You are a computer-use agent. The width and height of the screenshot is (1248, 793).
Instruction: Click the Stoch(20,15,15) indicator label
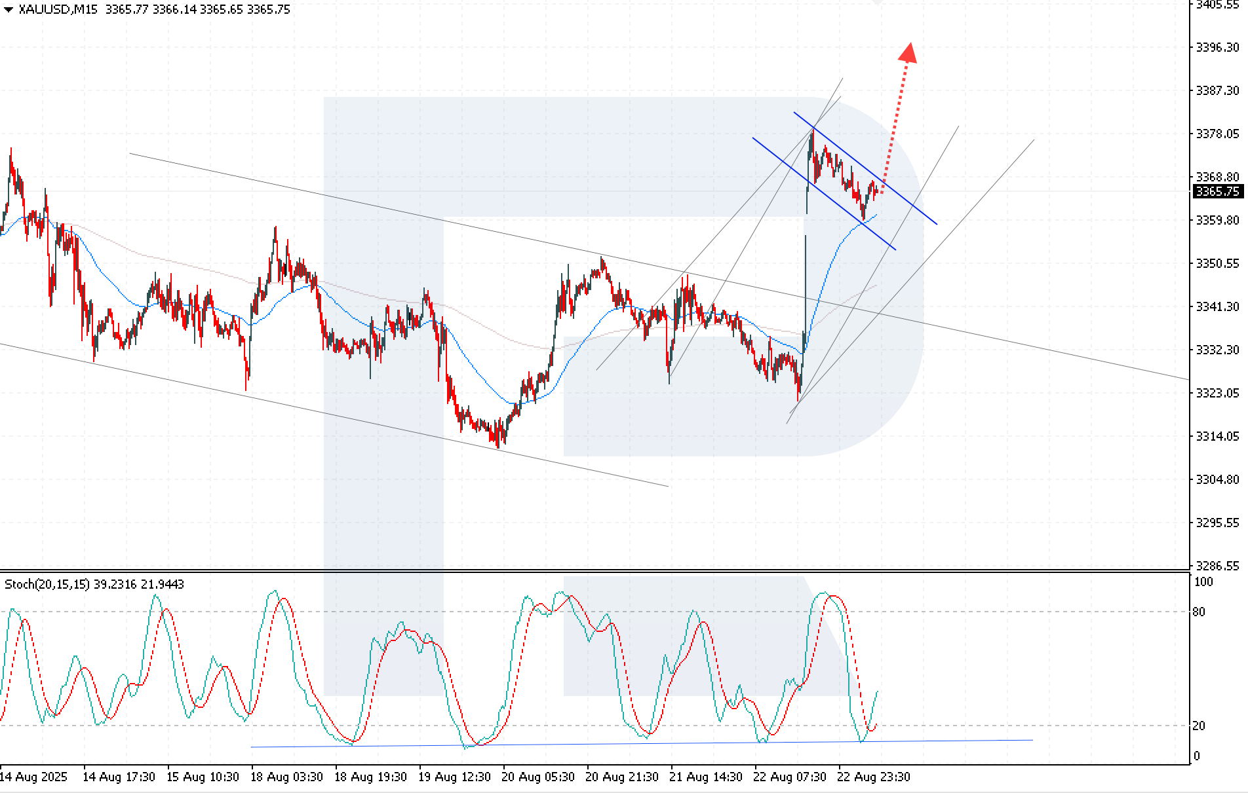coord(47,584)
